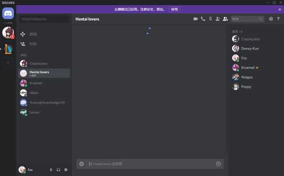The width and height of the screenshot is (284, 176).
Task: Click the search magnifier icon
Action: pyautogui.click(x=261, y=19)
